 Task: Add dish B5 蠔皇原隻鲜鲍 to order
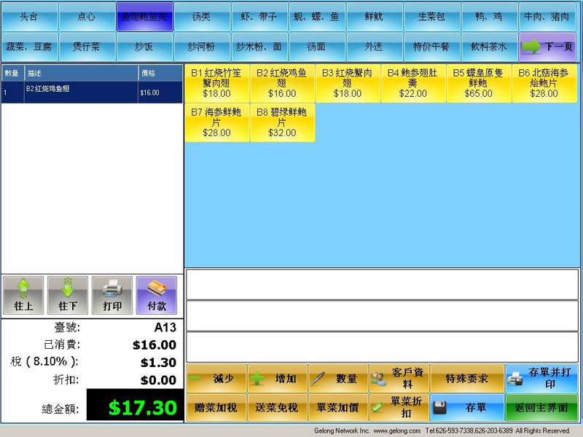pos(479,83)
